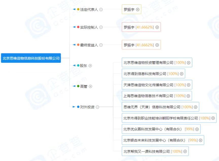Image resolution: width=219 pixels, height=161 pixels.
Task: Click the plus icon beside 北京得到信息科技有限公司
Action: 181,74
